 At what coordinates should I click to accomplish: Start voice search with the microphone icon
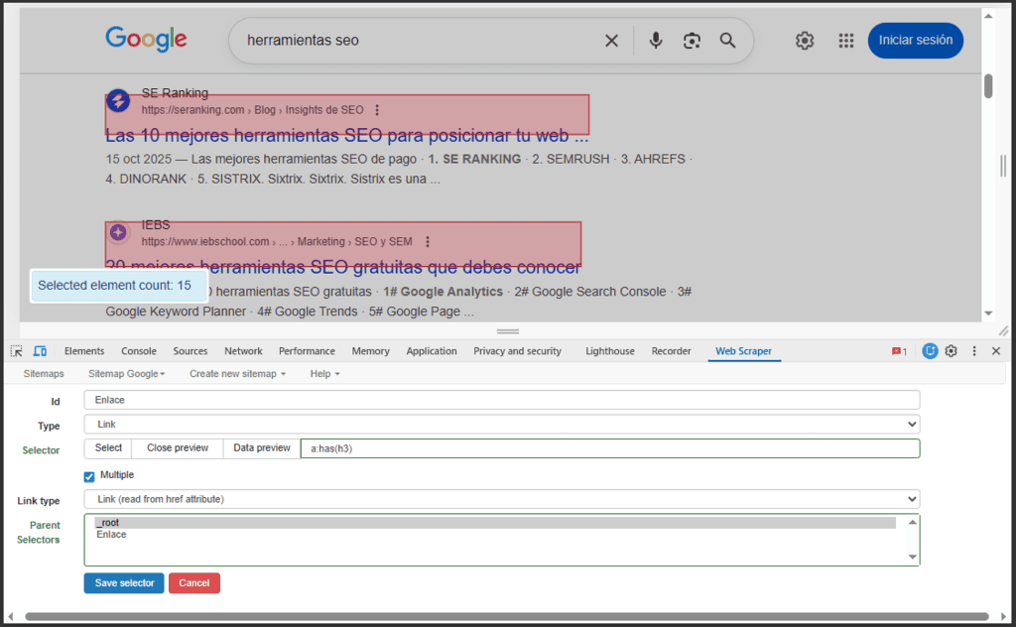[655, 40]
